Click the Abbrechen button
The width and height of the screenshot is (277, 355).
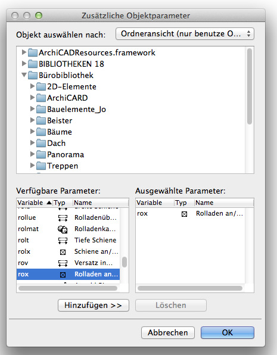click(168, 332)
